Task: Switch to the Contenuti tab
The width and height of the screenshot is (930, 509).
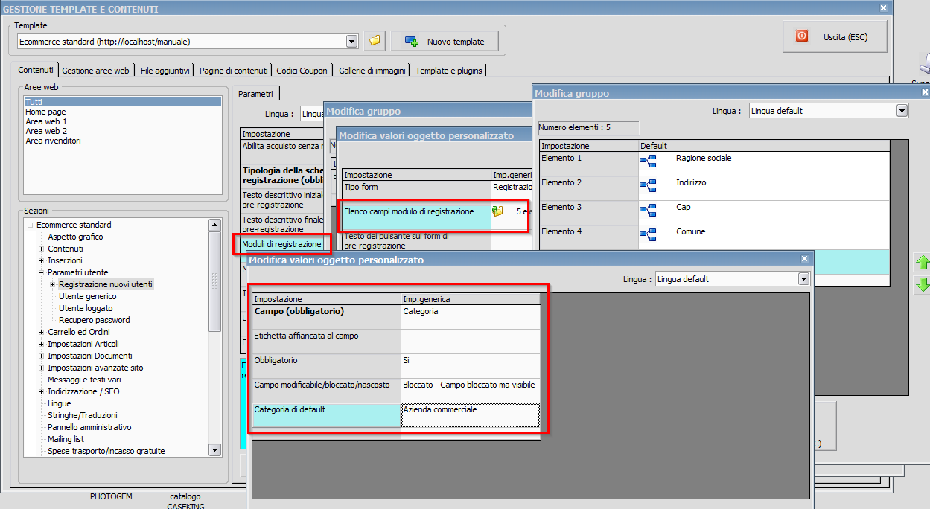Action: click(36, 70)
